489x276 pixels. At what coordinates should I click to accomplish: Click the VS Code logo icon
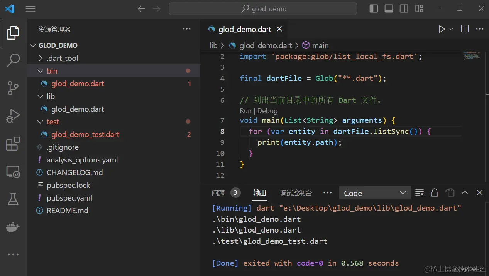[x=10, y=9]
